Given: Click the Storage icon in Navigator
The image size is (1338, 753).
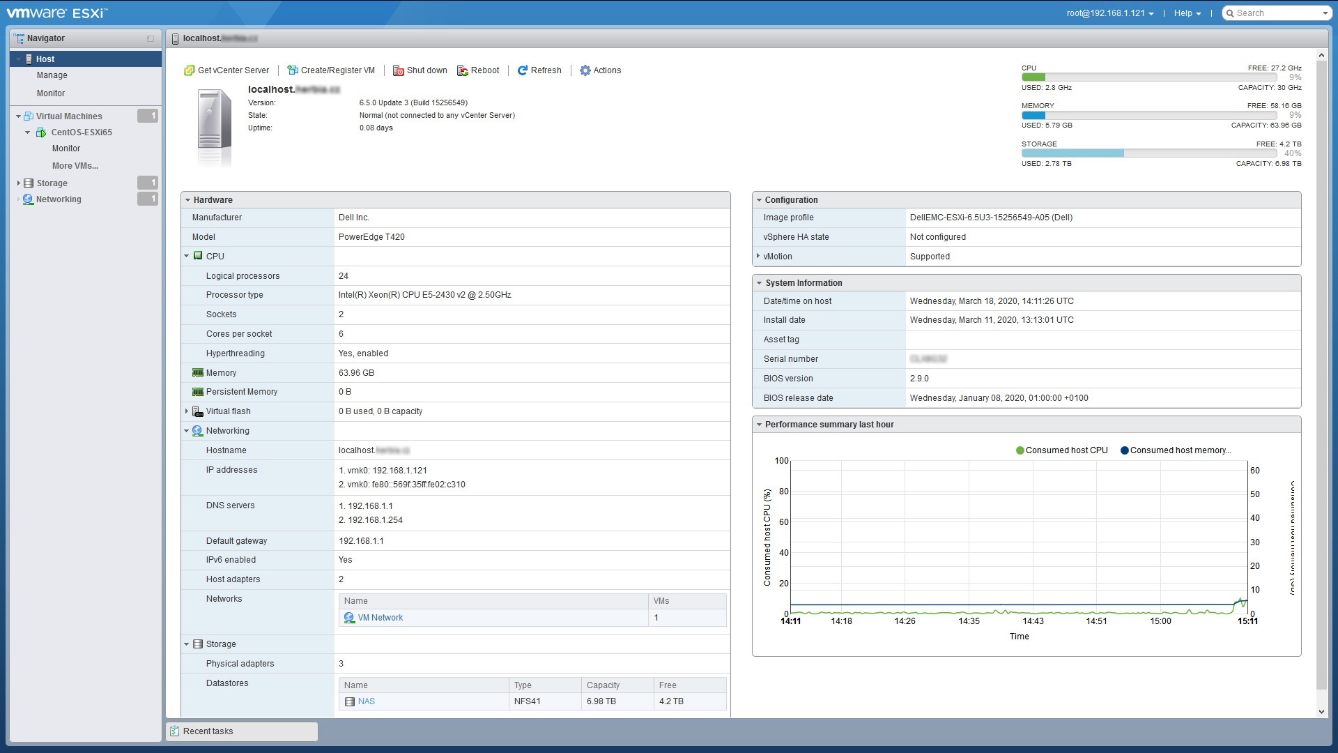Looking at the screenshot, I should pyautogui.click(x=29, y=183).
